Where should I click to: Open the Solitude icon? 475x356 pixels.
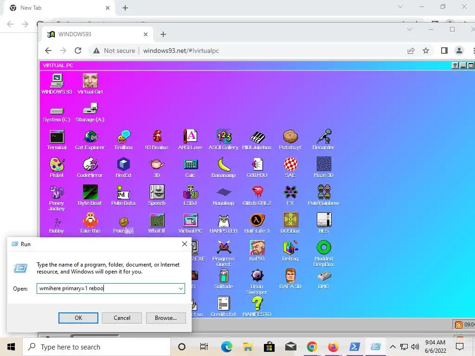point(224,279)
